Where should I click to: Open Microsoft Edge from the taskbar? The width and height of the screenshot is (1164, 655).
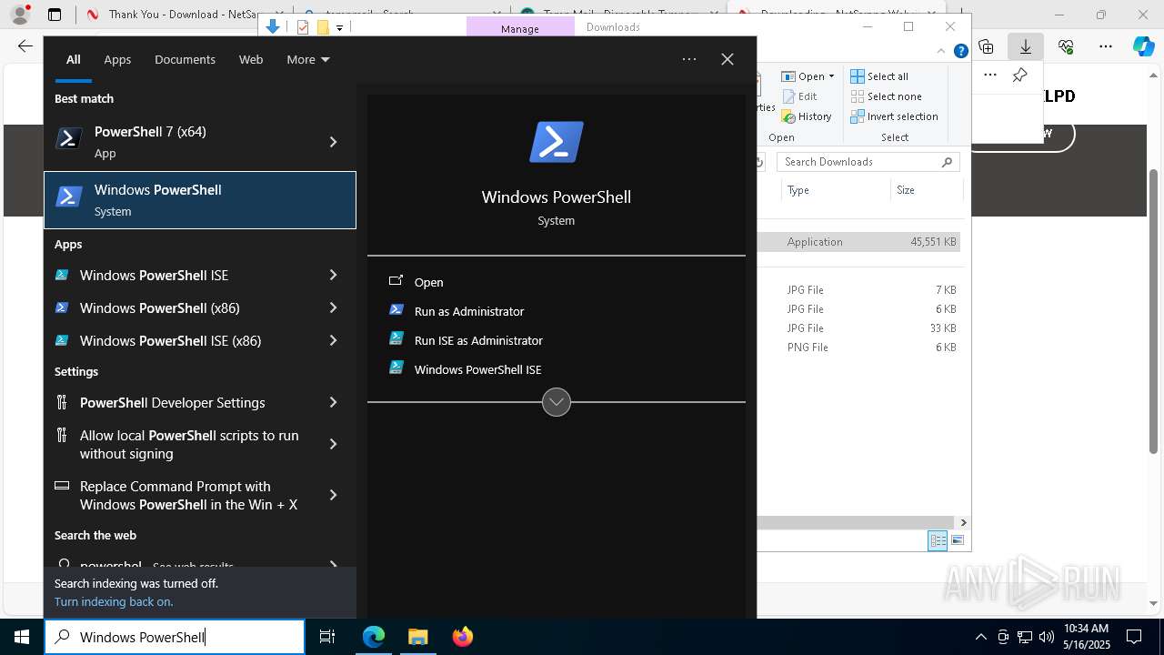pos(374,637)
